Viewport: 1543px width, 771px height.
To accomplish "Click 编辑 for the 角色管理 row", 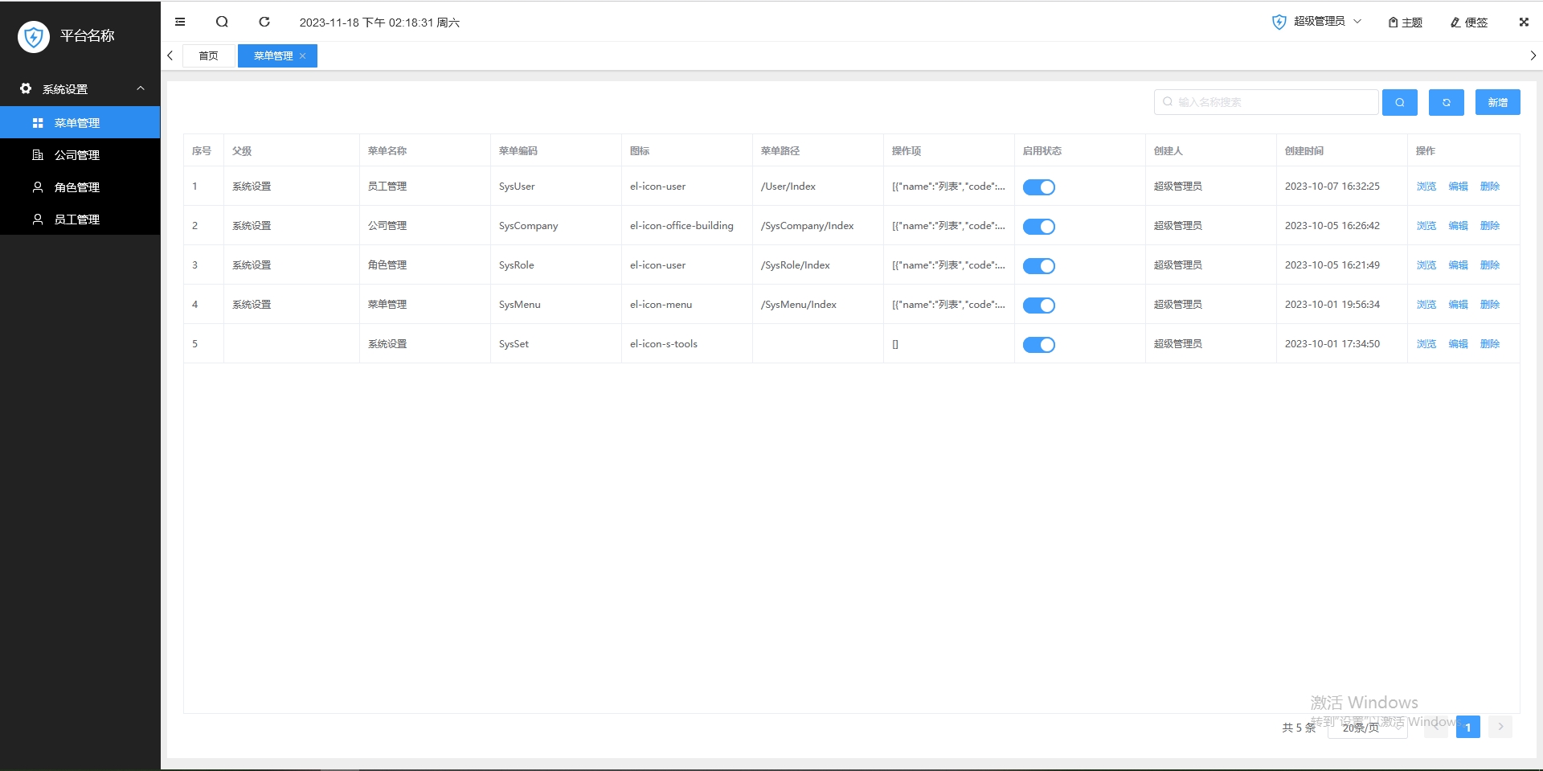I will [1458, 265].
